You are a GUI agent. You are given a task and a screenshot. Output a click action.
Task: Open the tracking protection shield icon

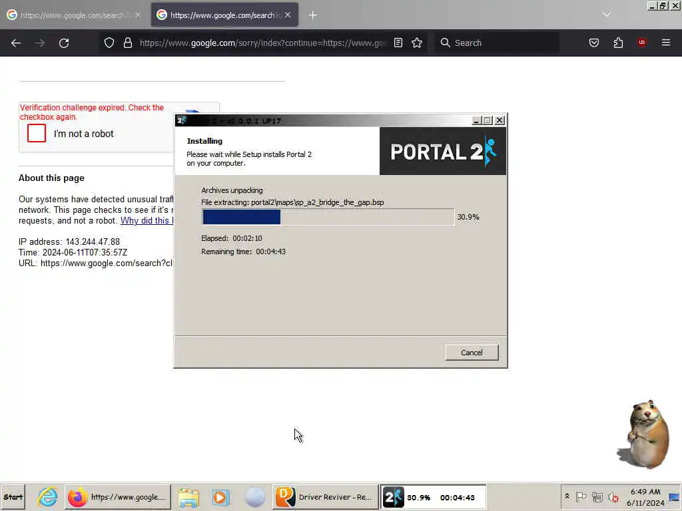(109, 43)
